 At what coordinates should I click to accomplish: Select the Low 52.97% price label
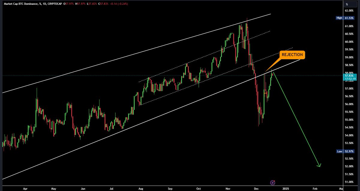coord(345,151)
